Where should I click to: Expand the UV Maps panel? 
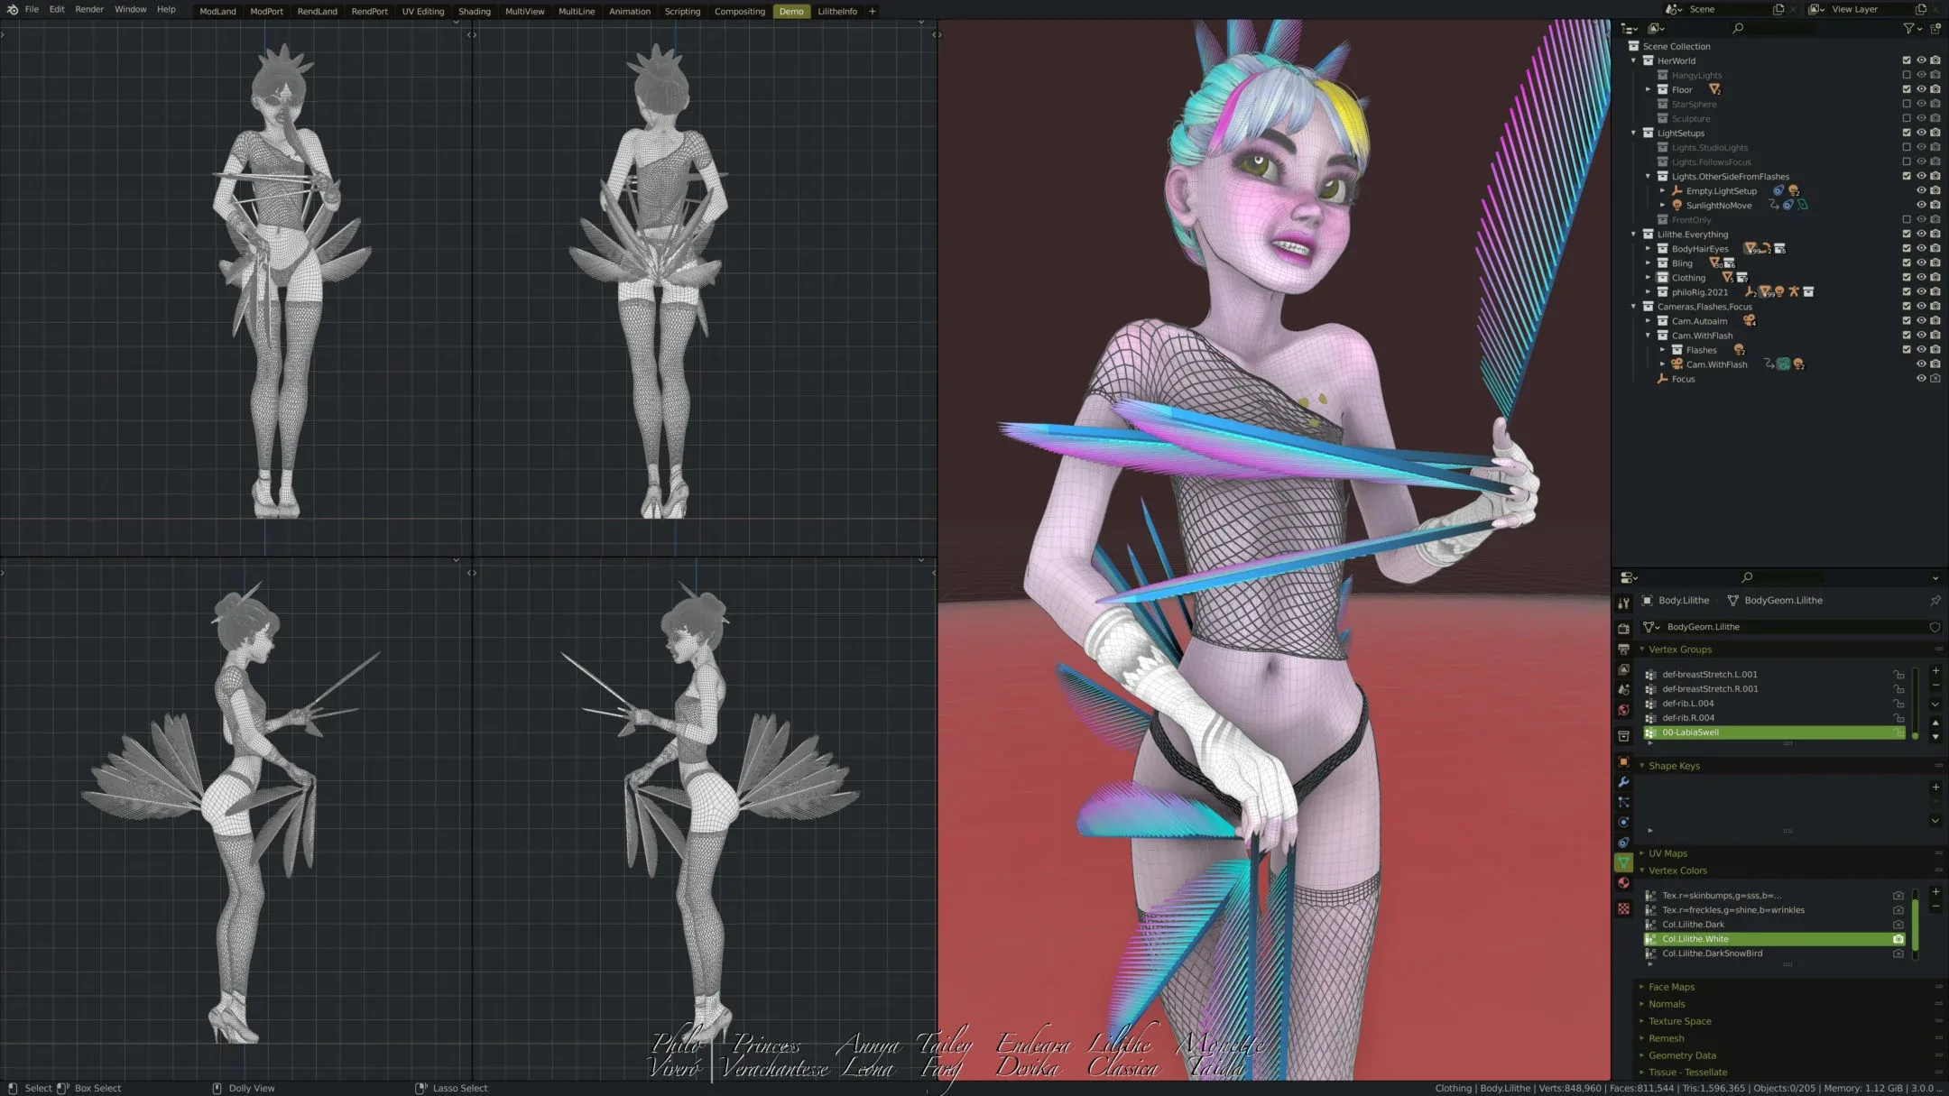1644,852
